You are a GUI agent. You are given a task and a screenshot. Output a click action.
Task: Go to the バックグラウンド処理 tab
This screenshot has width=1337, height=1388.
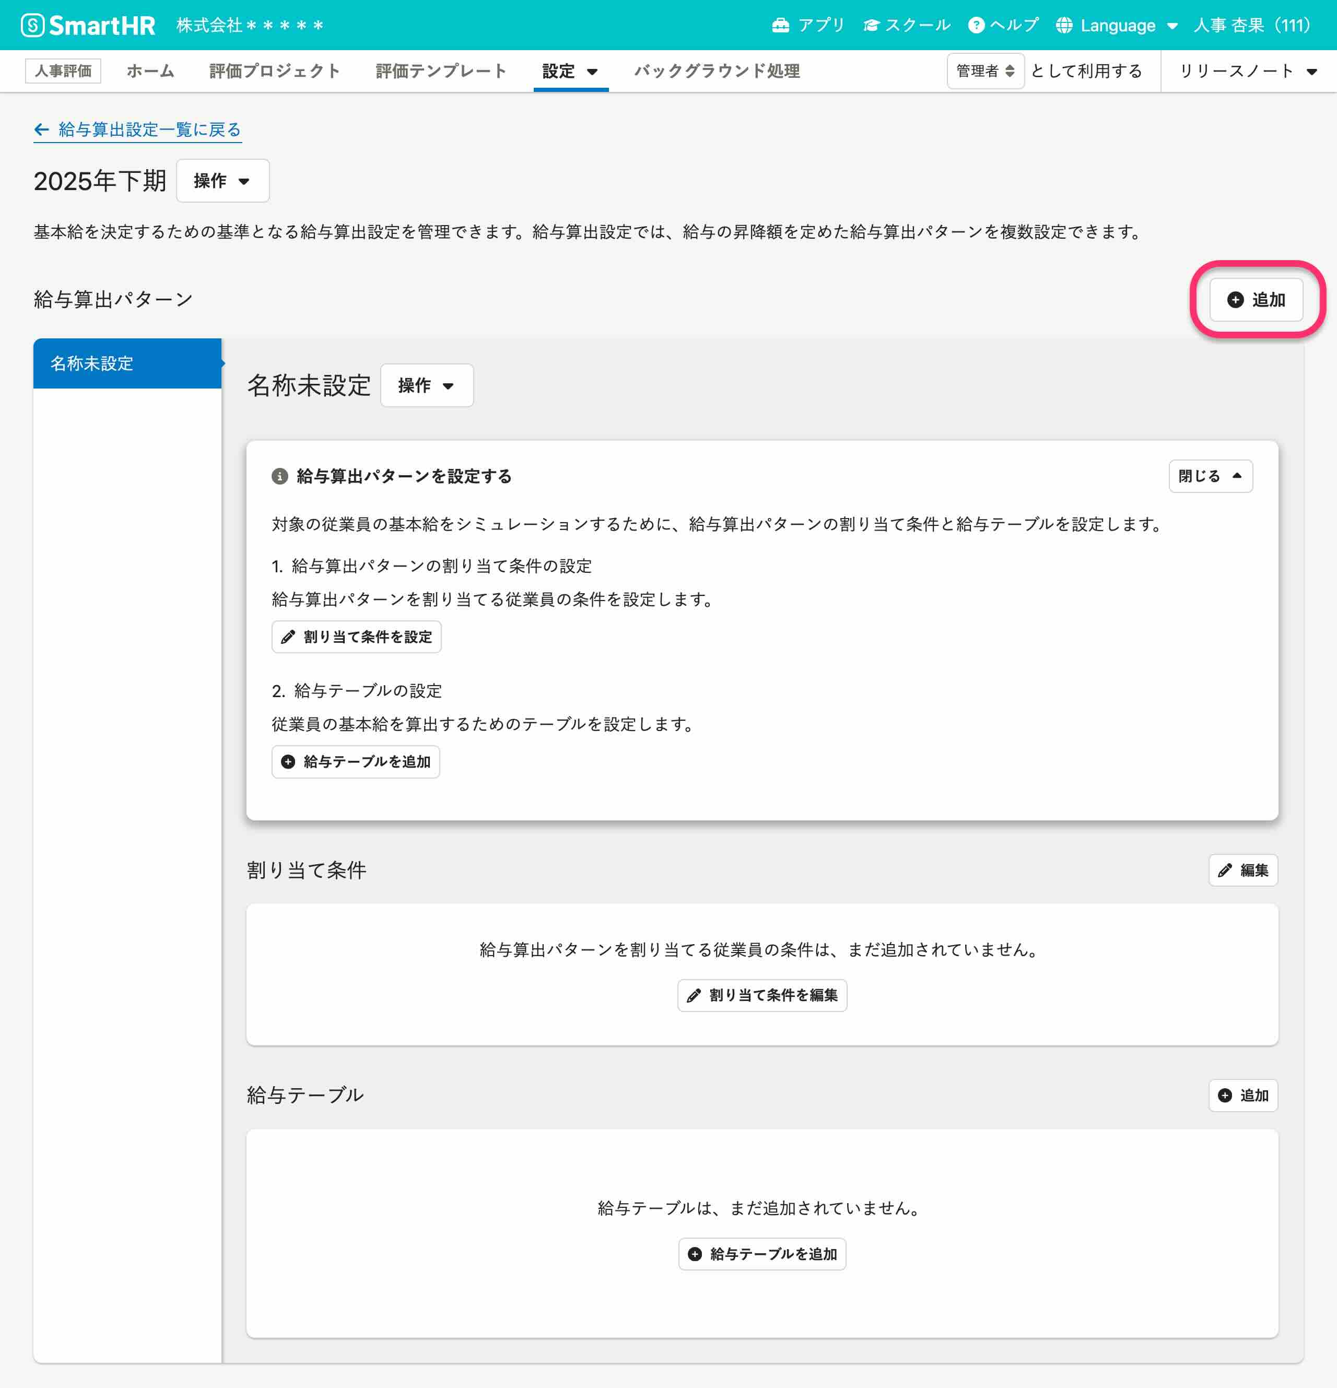717,72
